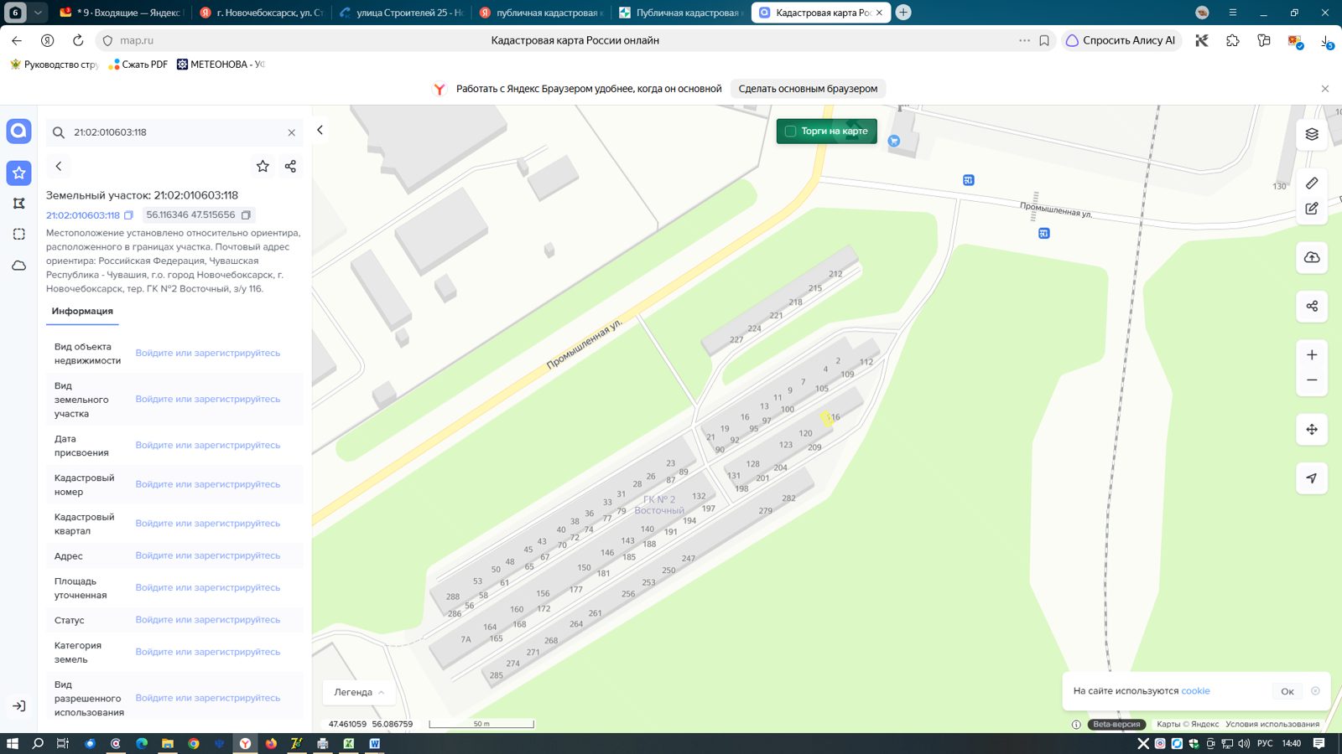Copy coordinates 56.116346 47.515656 icon
This screenshot has height=754, width=1342.
pos(246,215)
